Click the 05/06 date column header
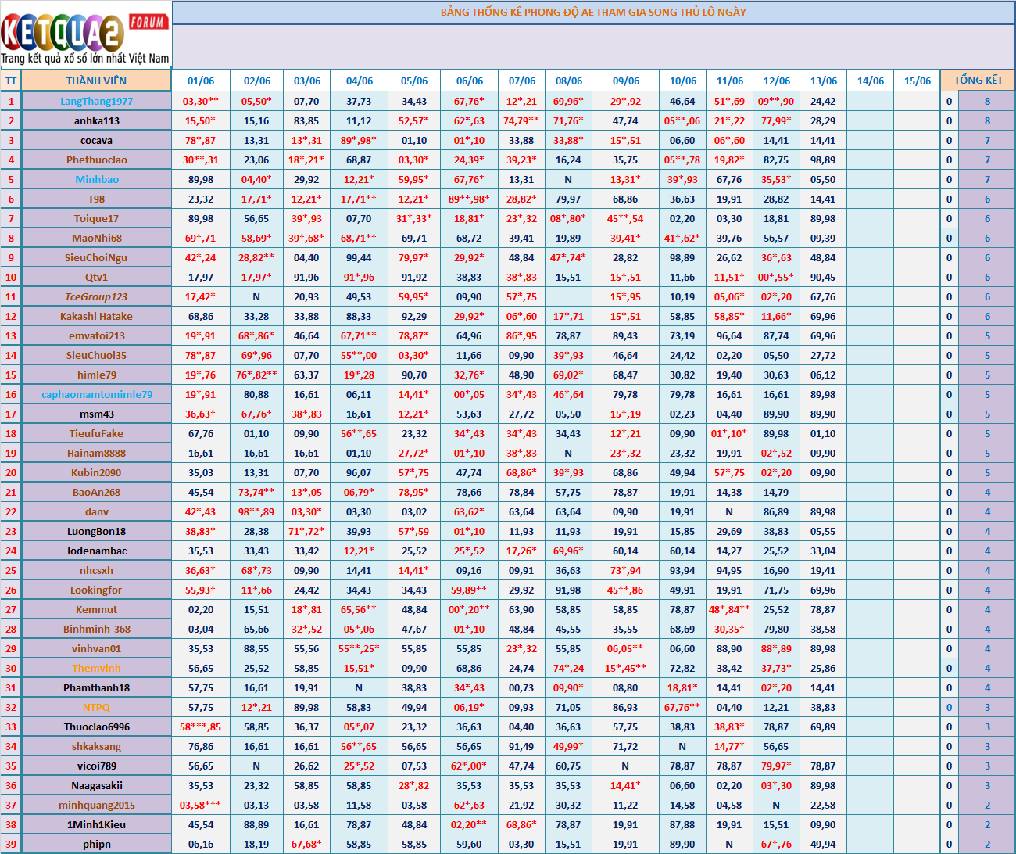 [x=414, y=81]
